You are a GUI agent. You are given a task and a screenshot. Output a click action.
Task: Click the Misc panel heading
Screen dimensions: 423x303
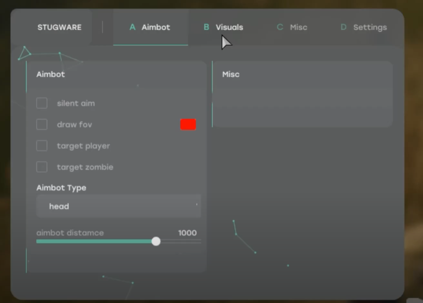coord(231,74)
